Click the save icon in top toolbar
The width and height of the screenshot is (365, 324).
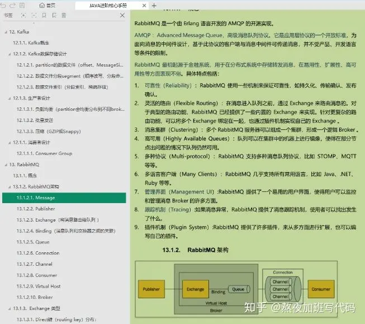[22, 6]
